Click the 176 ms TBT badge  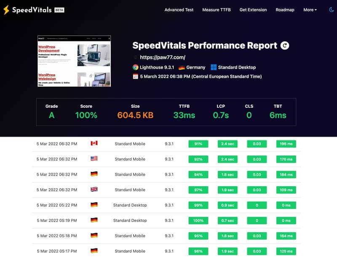pyautogui.click(x=286, y=159)
